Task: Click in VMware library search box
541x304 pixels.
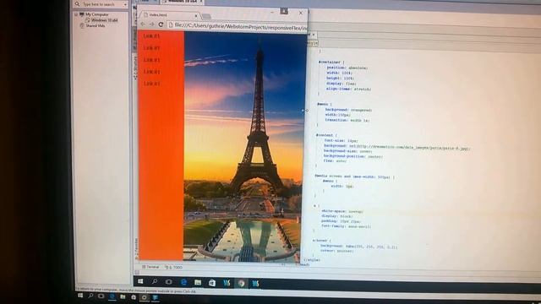Action: (x=100, y=4)
